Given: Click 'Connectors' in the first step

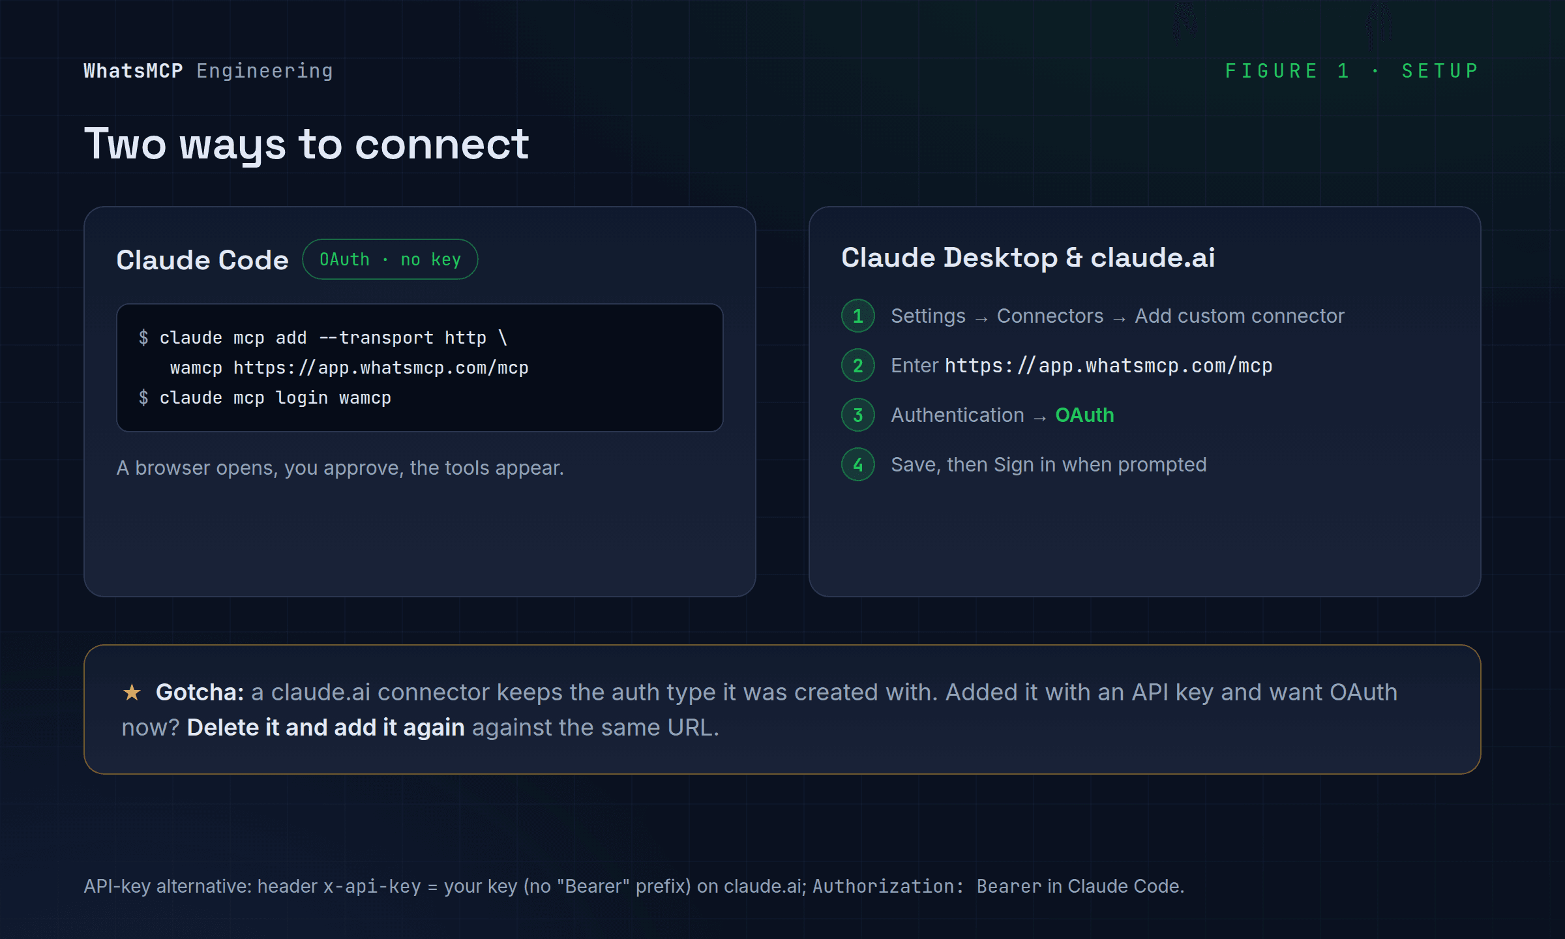Looking at the screenshot, I should coord(1050,316).
